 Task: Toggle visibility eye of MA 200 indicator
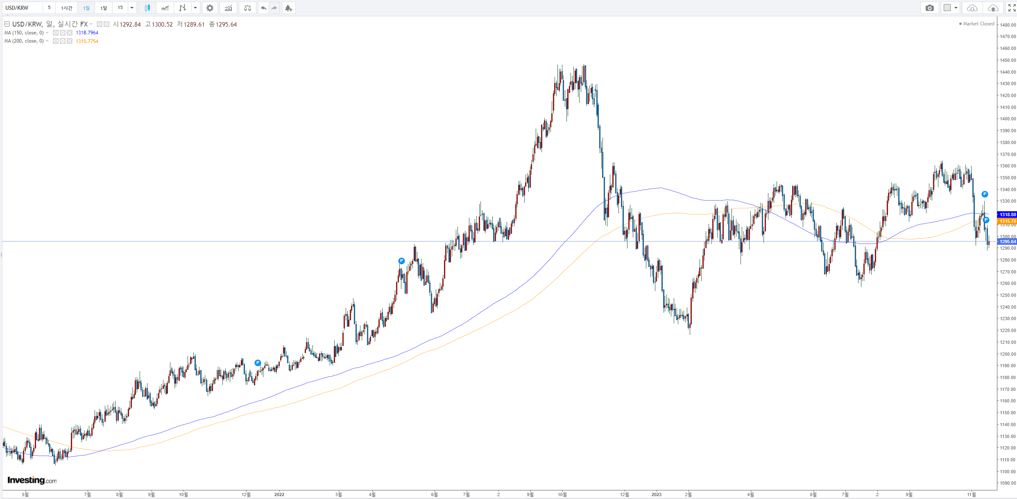click(56, 41)
